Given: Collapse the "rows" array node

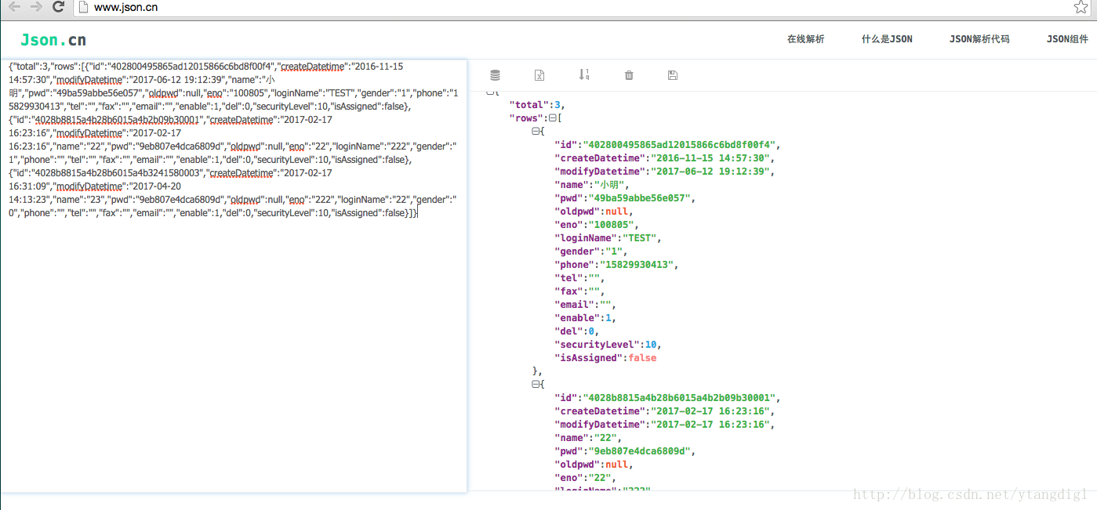Looking at the screenshot, I should point(552,118).
